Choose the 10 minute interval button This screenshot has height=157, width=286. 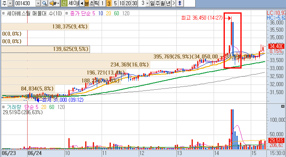click(122, 3)
